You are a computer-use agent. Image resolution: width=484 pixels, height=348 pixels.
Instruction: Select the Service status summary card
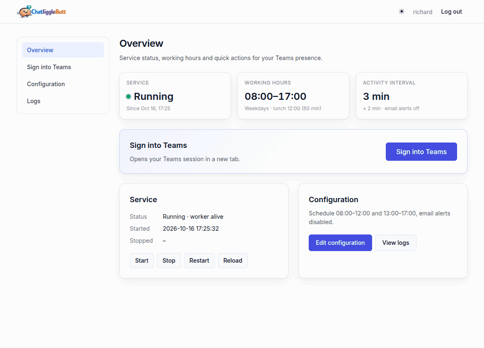175,96
